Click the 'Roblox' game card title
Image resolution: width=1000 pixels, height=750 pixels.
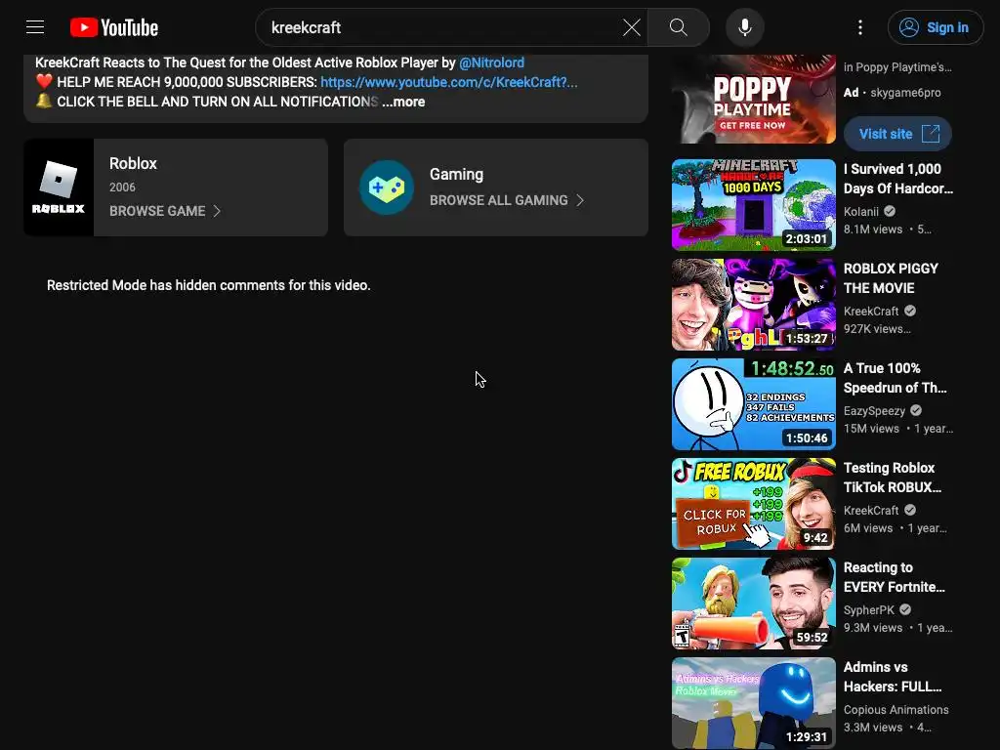tap(133, 163)
